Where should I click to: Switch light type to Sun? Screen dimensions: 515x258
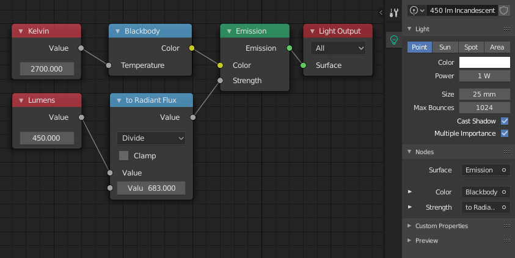point(445,47)
